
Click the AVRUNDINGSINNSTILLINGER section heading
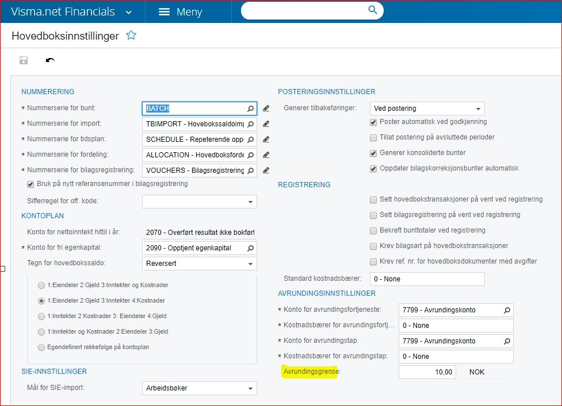coord(327,293)
